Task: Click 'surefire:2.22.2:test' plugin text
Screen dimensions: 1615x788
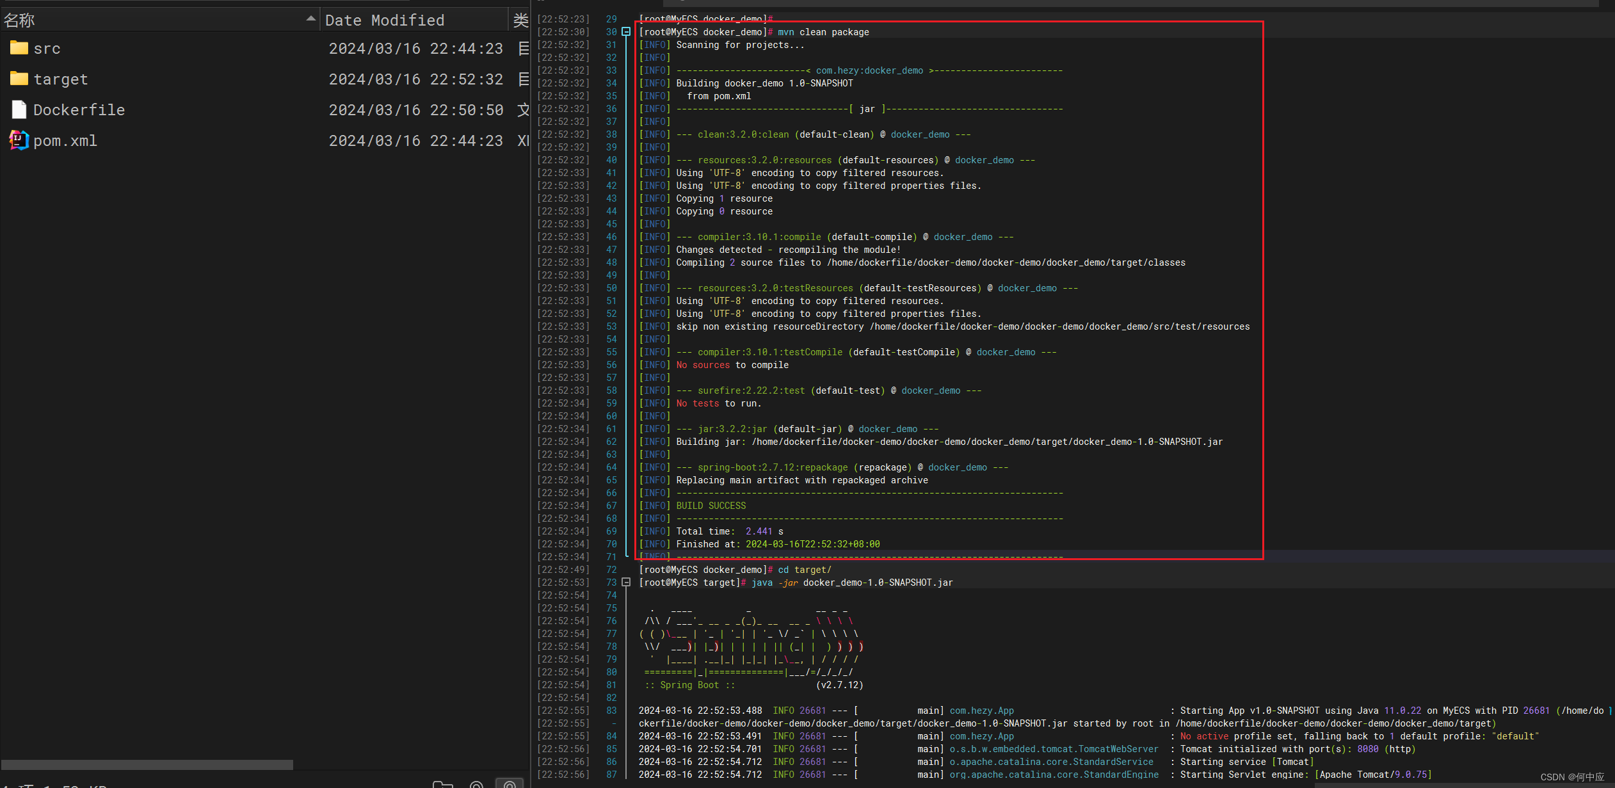Action: coord(751,390)
